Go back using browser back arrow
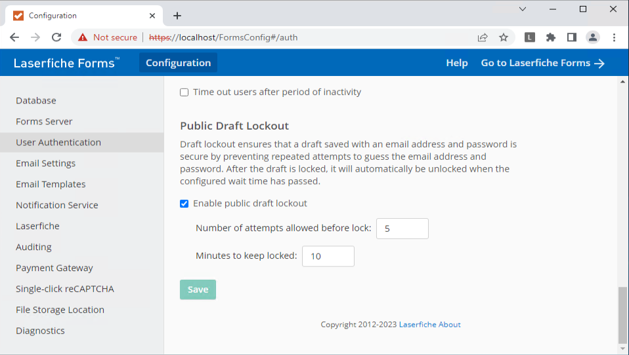Viewport: 629px width, 355px height. click(14, 37)
